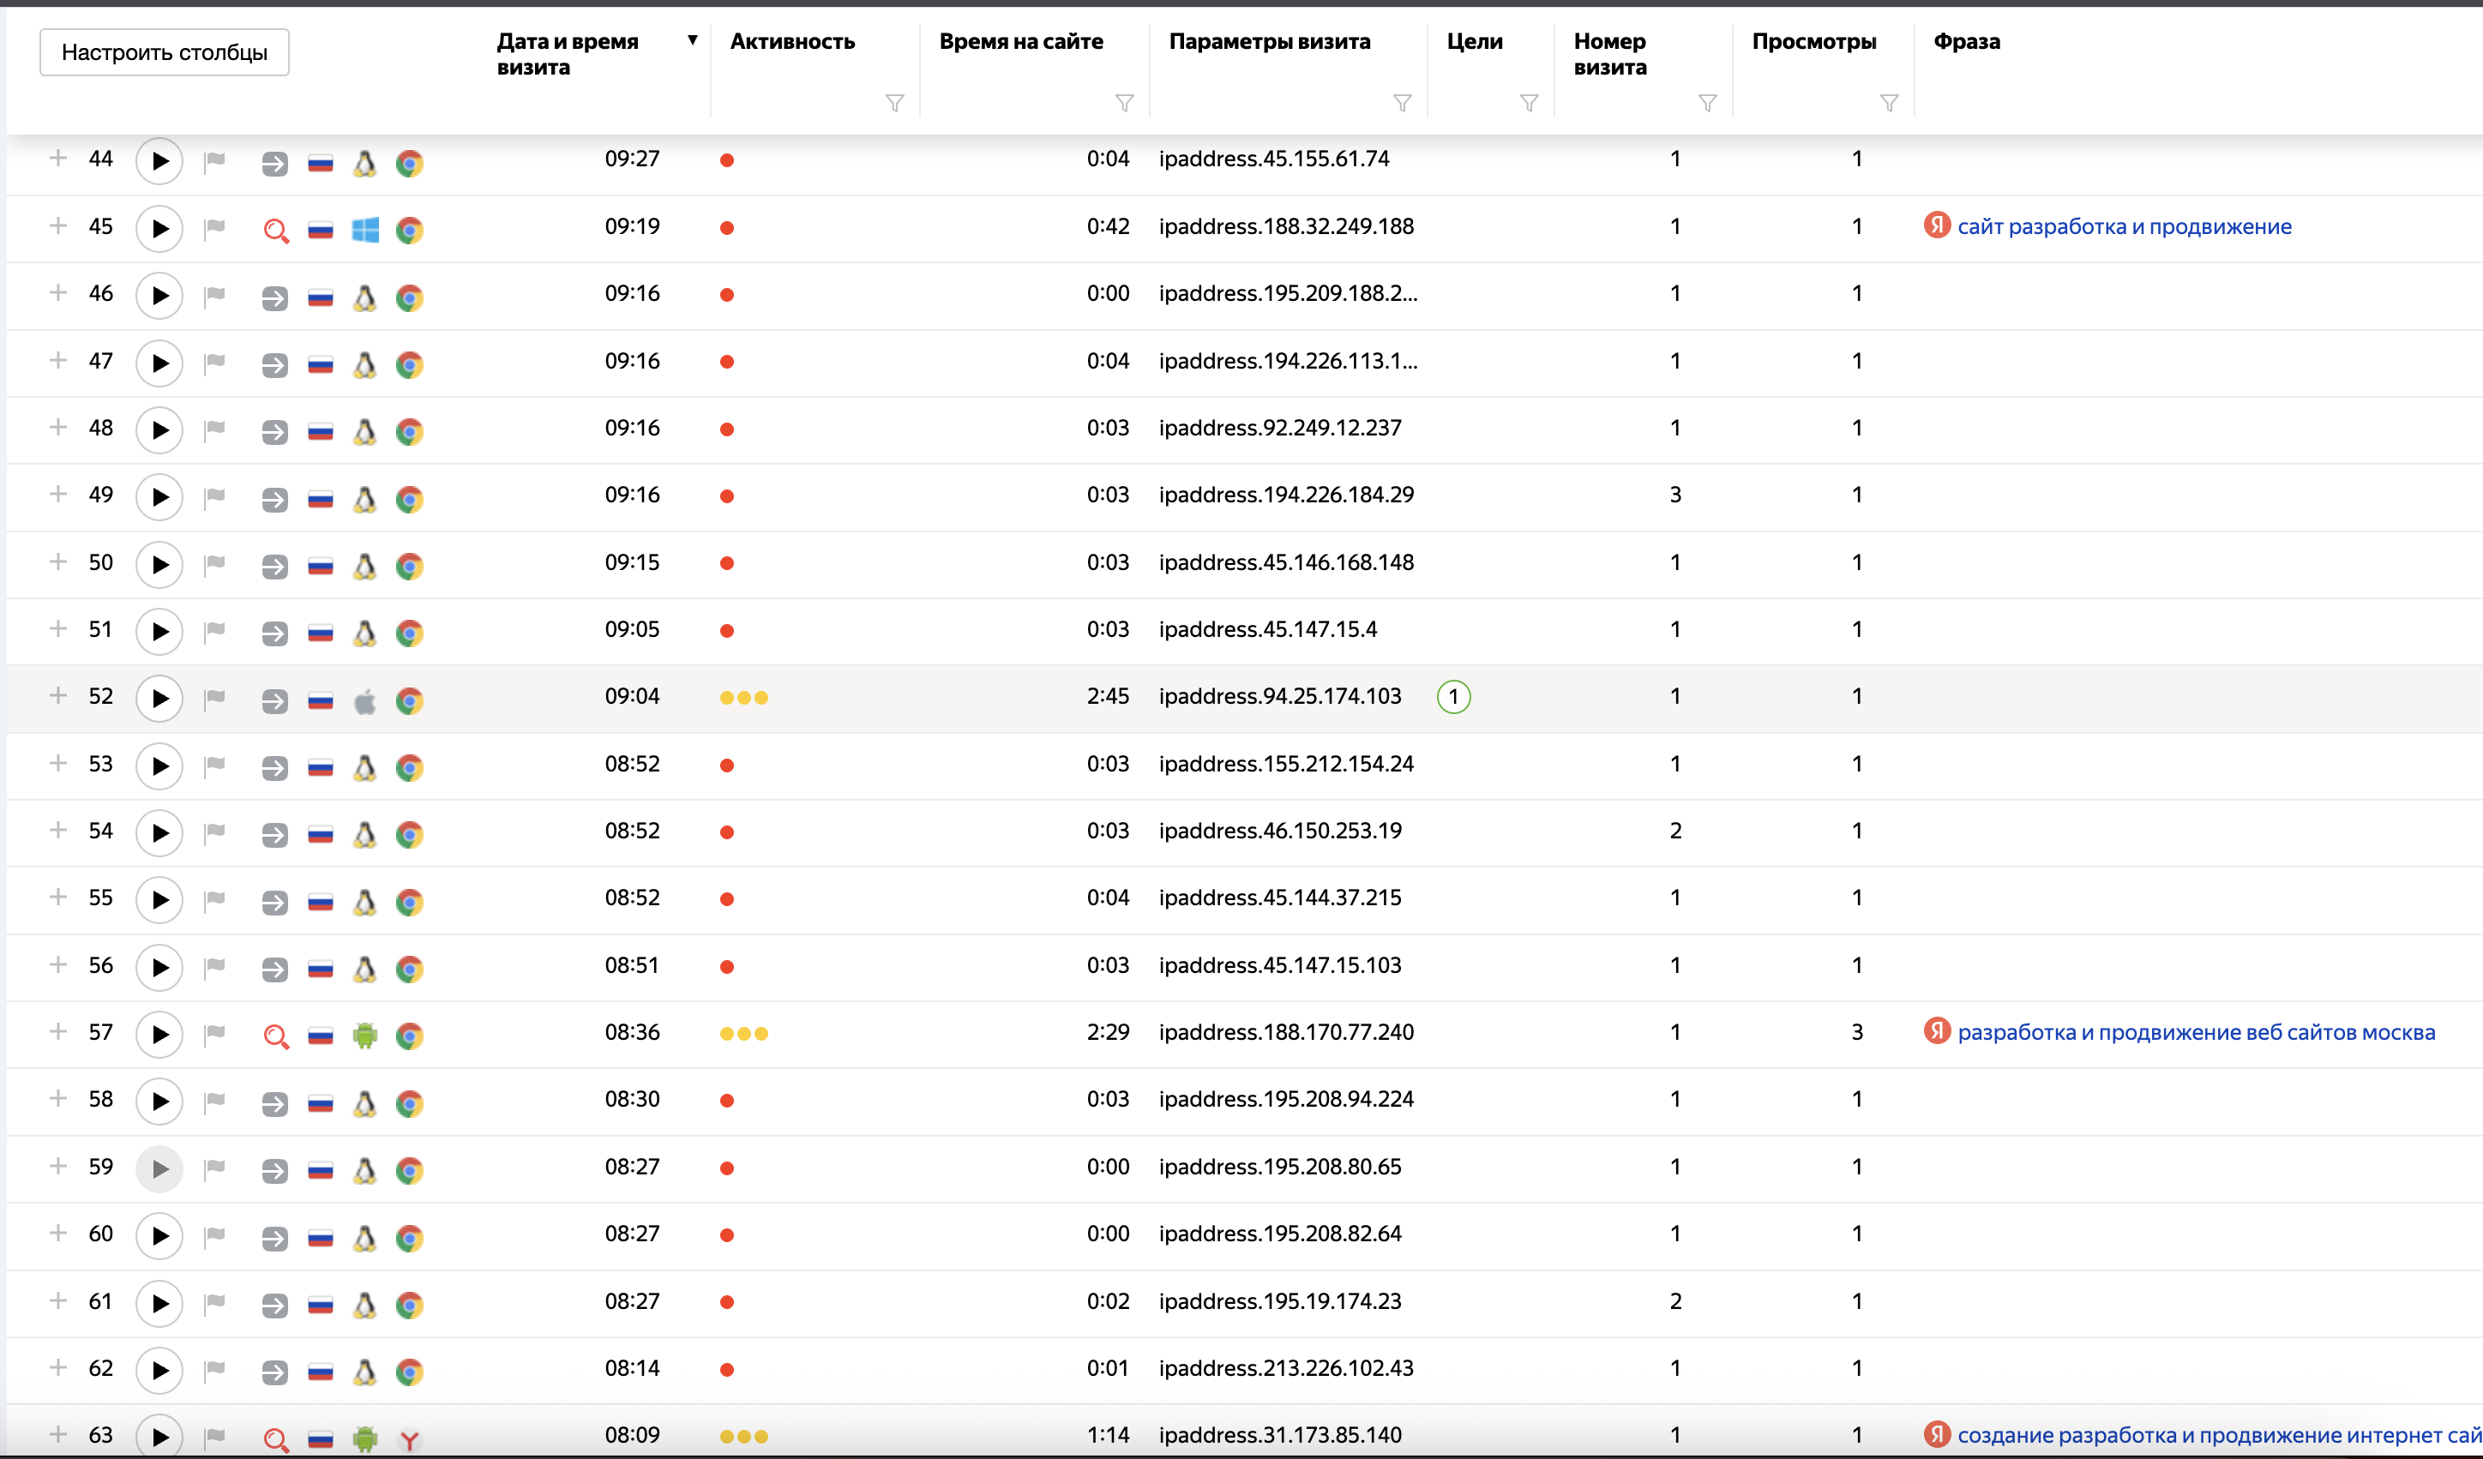Viewport: 2483px width, 1459px height.
Task: Click the filter icon under Просмотры
Action: (x=1888, y=103)
